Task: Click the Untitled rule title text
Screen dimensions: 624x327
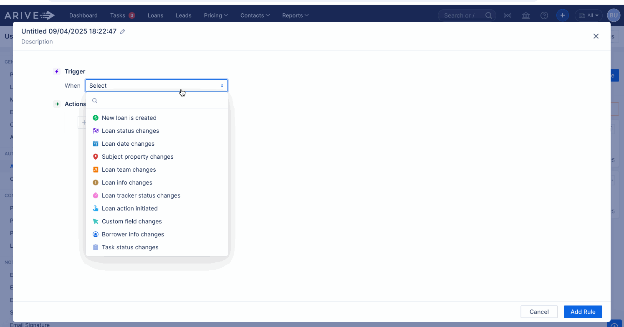Action: (69, 31)
